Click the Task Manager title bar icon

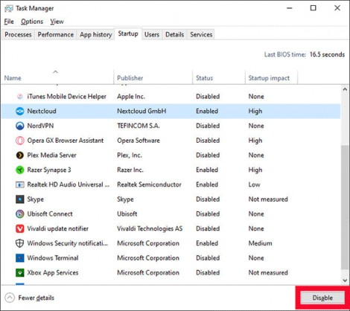[9, 8]
